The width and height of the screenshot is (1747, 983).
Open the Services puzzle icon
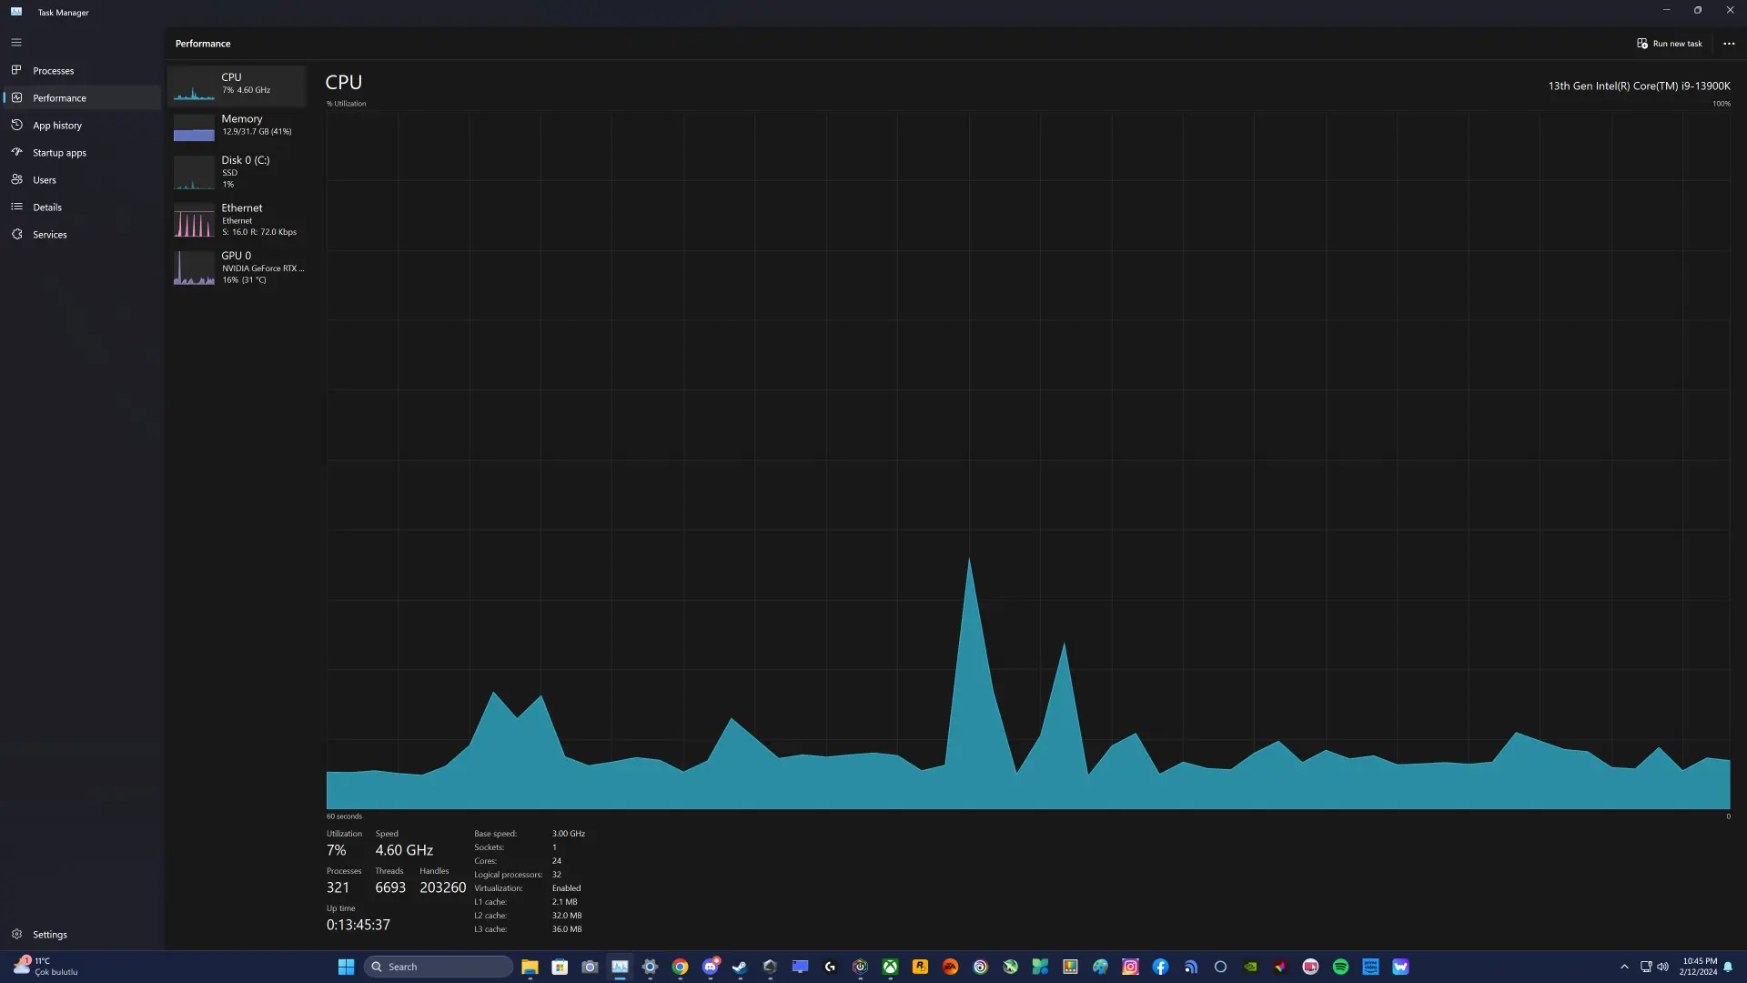[x=16, y=234]
